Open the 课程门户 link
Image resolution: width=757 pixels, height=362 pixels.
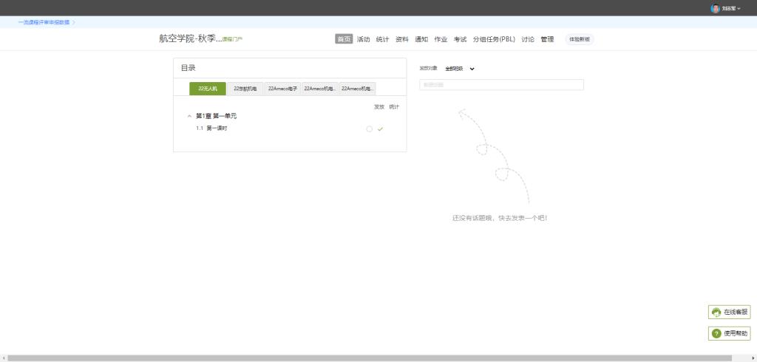coord(232,40)
